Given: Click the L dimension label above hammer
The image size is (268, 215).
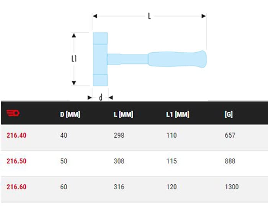Looking at the screenshot, I should (150, 16).
